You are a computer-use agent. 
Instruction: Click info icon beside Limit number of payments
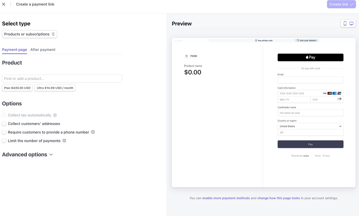64,141
